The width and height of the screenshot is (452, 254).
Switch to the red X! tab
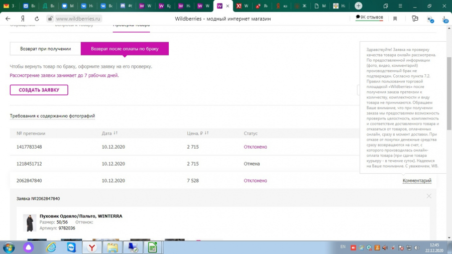[x=242, y=6]
